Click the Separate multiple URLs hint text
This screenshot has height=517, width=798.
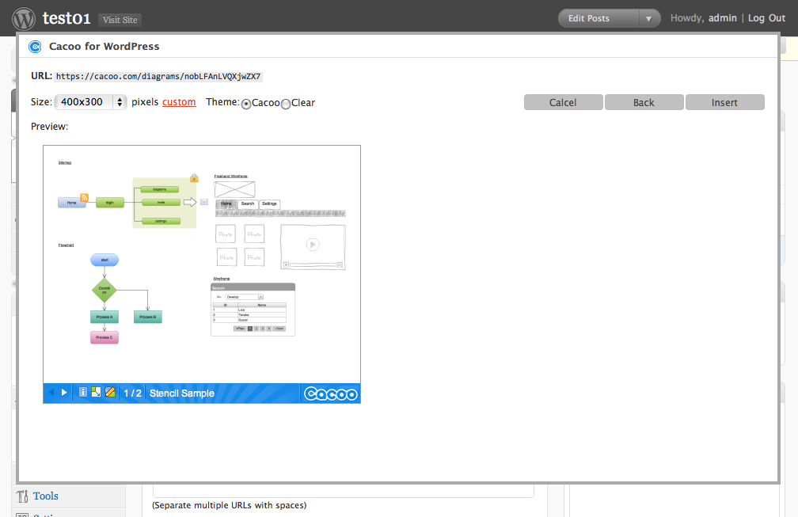point(230,505)
